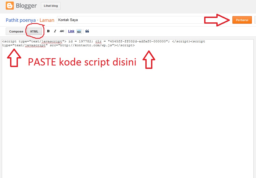Insert an image using the picture icon

tap(79, 31)
